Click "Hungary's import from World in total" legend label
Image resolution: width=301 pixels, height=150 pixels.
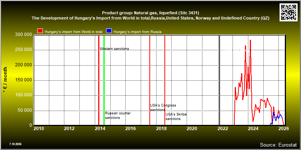73,32
